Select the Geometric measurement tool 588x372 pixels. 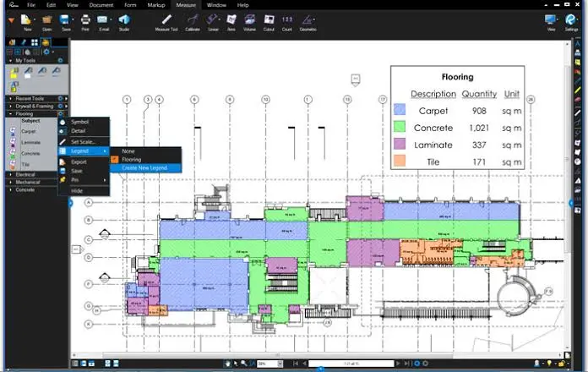click(308, 19)
